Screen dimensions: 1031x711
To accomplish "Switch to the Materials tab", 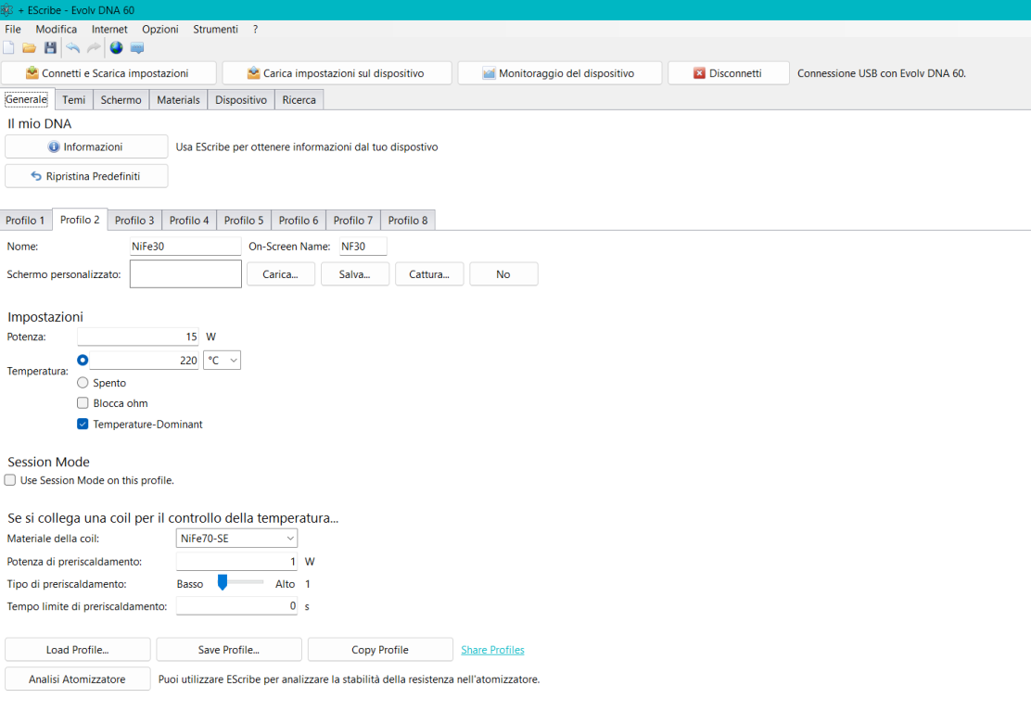I will (178, 100).
